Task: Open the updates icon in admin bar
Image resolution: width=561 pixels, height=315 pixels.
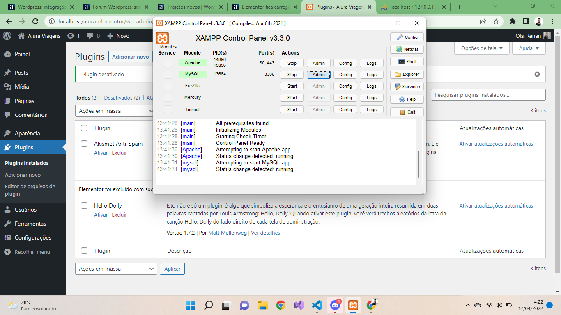Action: pyautogui.click(x=74, y=36)
